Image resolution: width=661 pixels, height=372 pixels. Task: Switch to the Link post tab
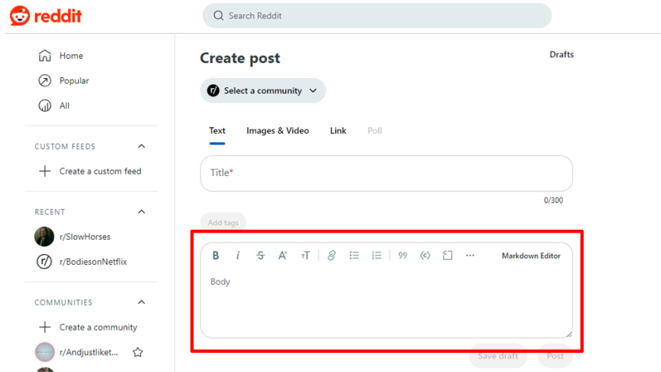(x=338, y=131)
